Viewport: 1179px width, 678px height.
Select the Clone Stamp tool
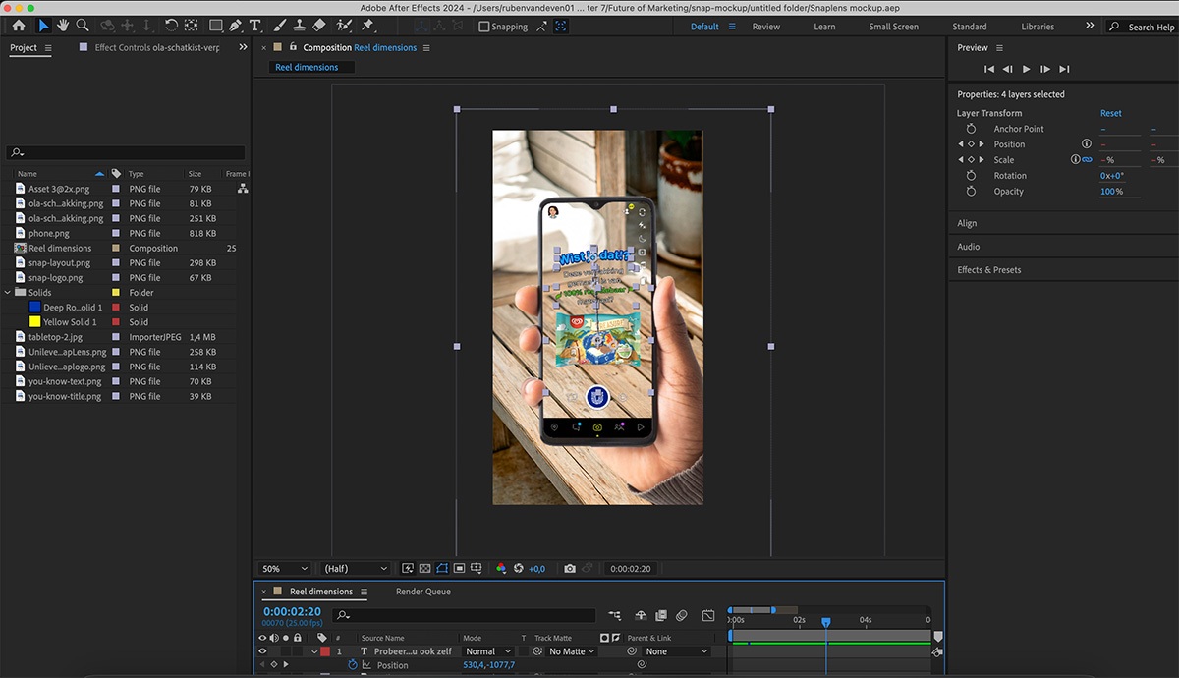(x=299, y=26)
